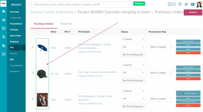Delete PO 29047
Viewport: 203px width, 112px height.
click(188, 53)
